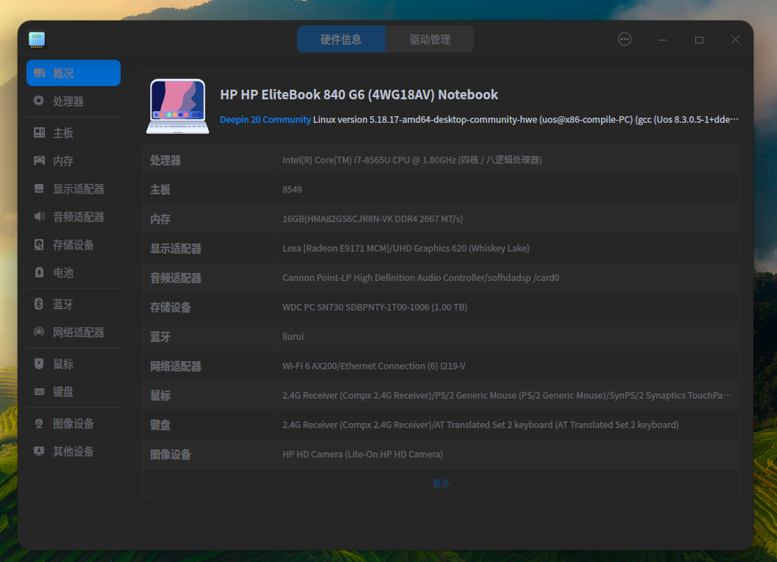
Task: Click the 16GB DDR4 2667 memory value
Action: tap(372, 219)
